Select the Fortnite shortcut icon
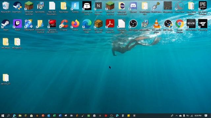The height and width of the screenshot is (118, 211). (75, 6)
